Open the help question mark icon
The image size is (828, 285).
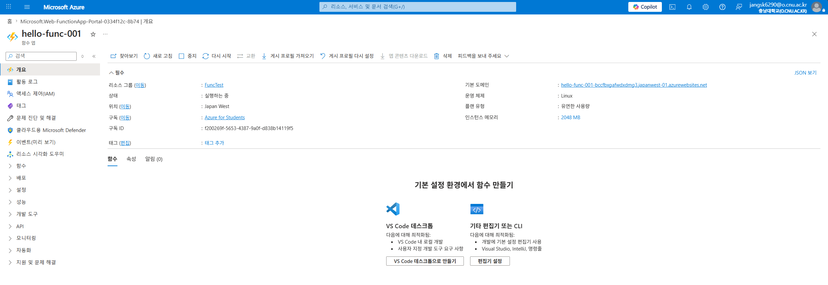click(722, 7)
